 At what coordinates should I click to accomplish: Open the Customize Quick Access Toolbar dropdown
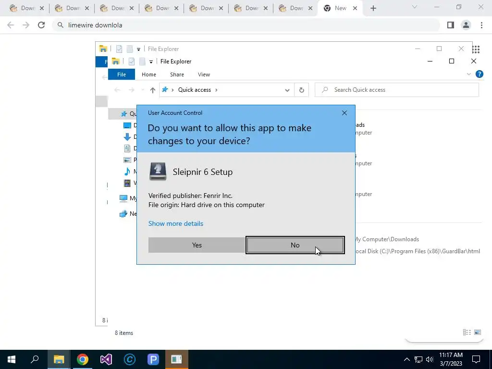[151, 61]
